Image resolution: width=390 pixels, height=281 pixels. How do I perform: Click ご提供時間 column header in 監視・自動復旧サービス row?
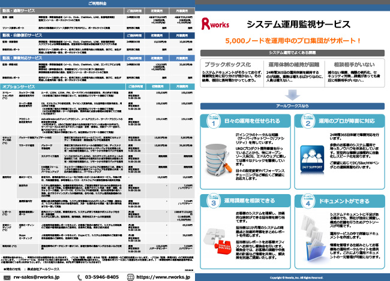(134, 35)
